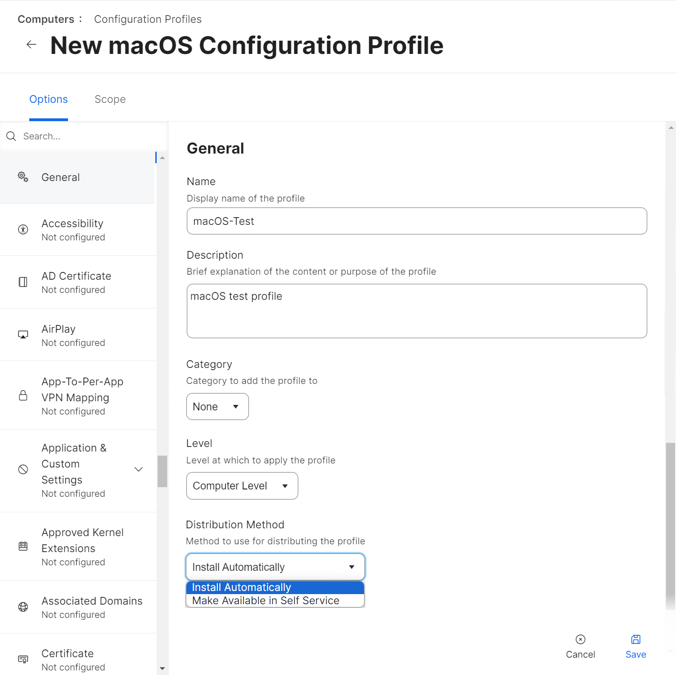Open the Category dropdown showing None

217,407
